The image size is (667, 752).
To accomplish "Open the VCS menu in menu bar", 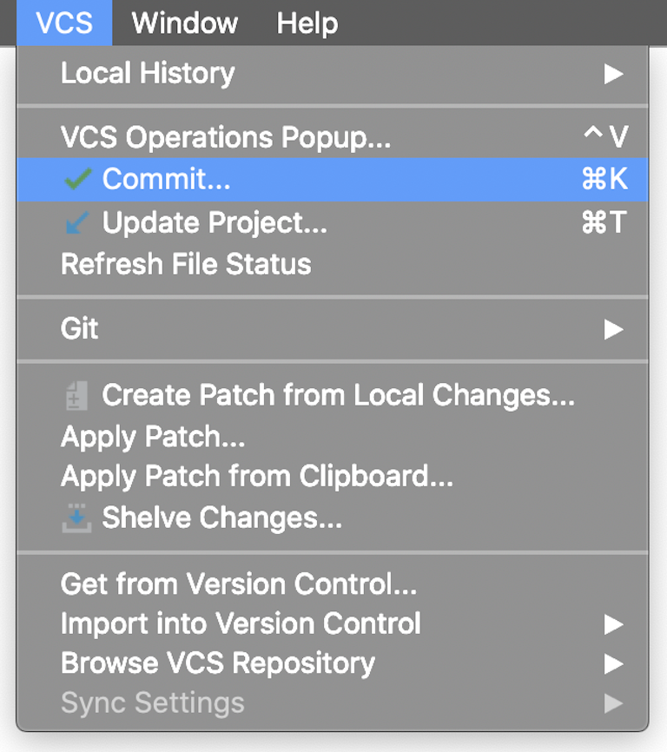I will point(64,23).
